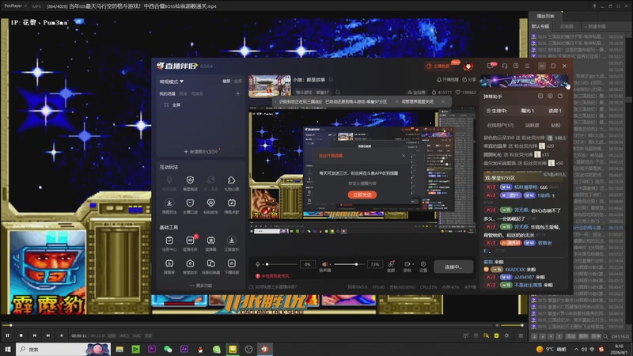Screen dimensions: 633x356
Task: Expand the 录制 record options arrow
Action: click(412, 264)
